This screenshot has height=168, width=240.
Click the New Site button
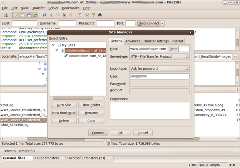(x=64, y=105)
